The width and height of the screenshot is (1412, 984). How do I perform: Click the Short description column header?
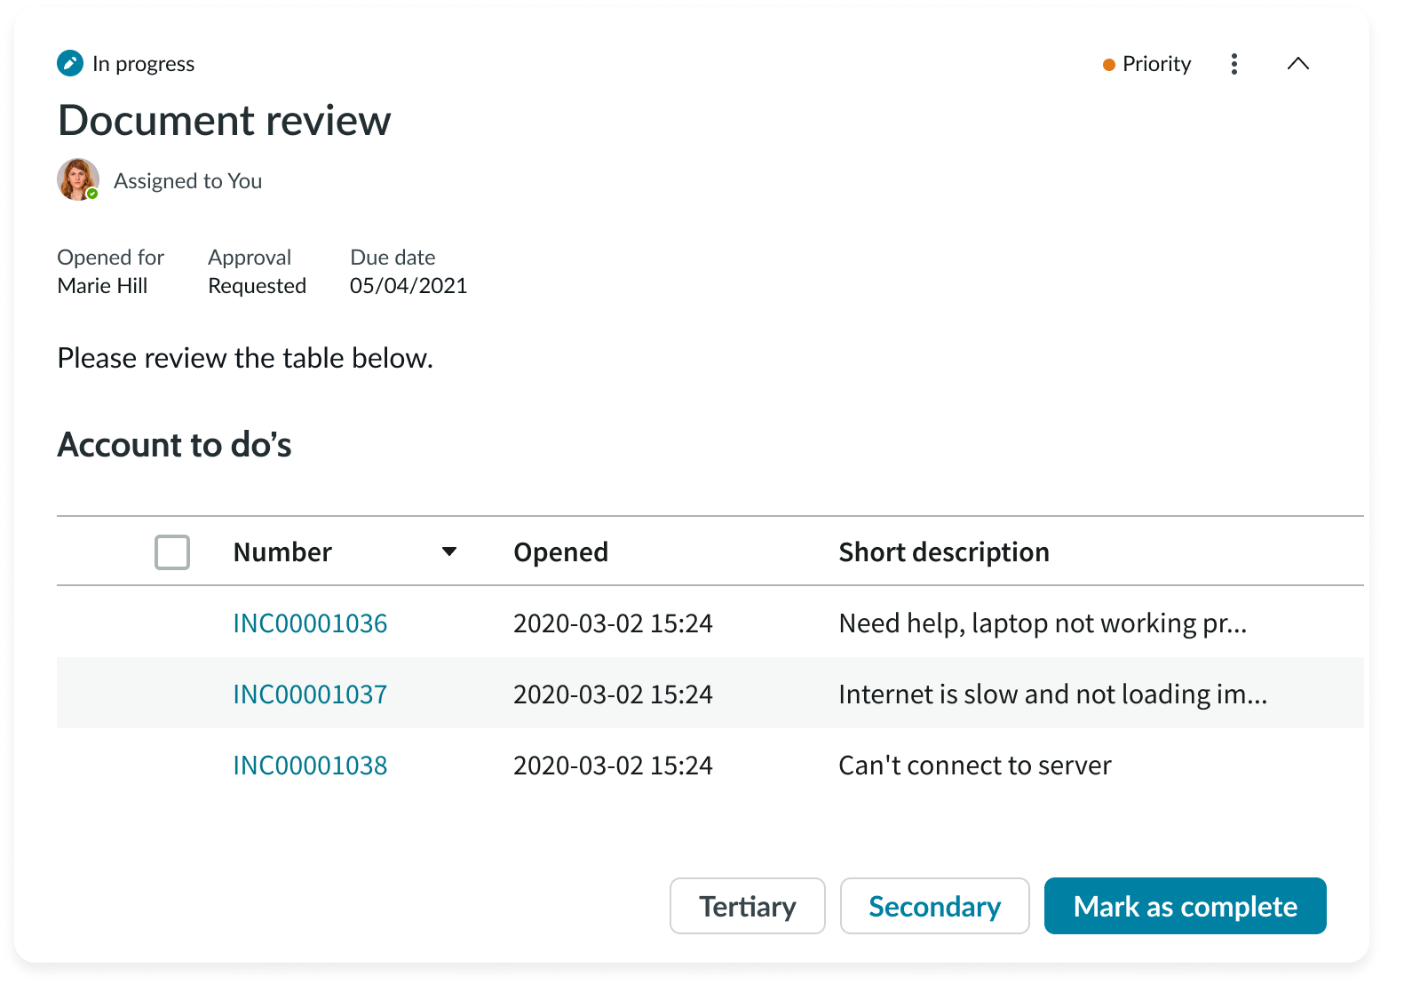click(x=943, y=552)
